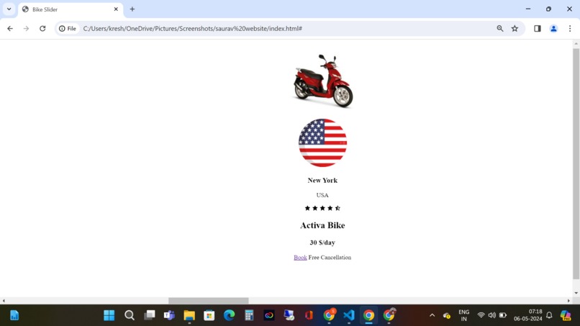580x326 pixels.
Task: Click the red scooter image
Action: click(x=323, y=81)
